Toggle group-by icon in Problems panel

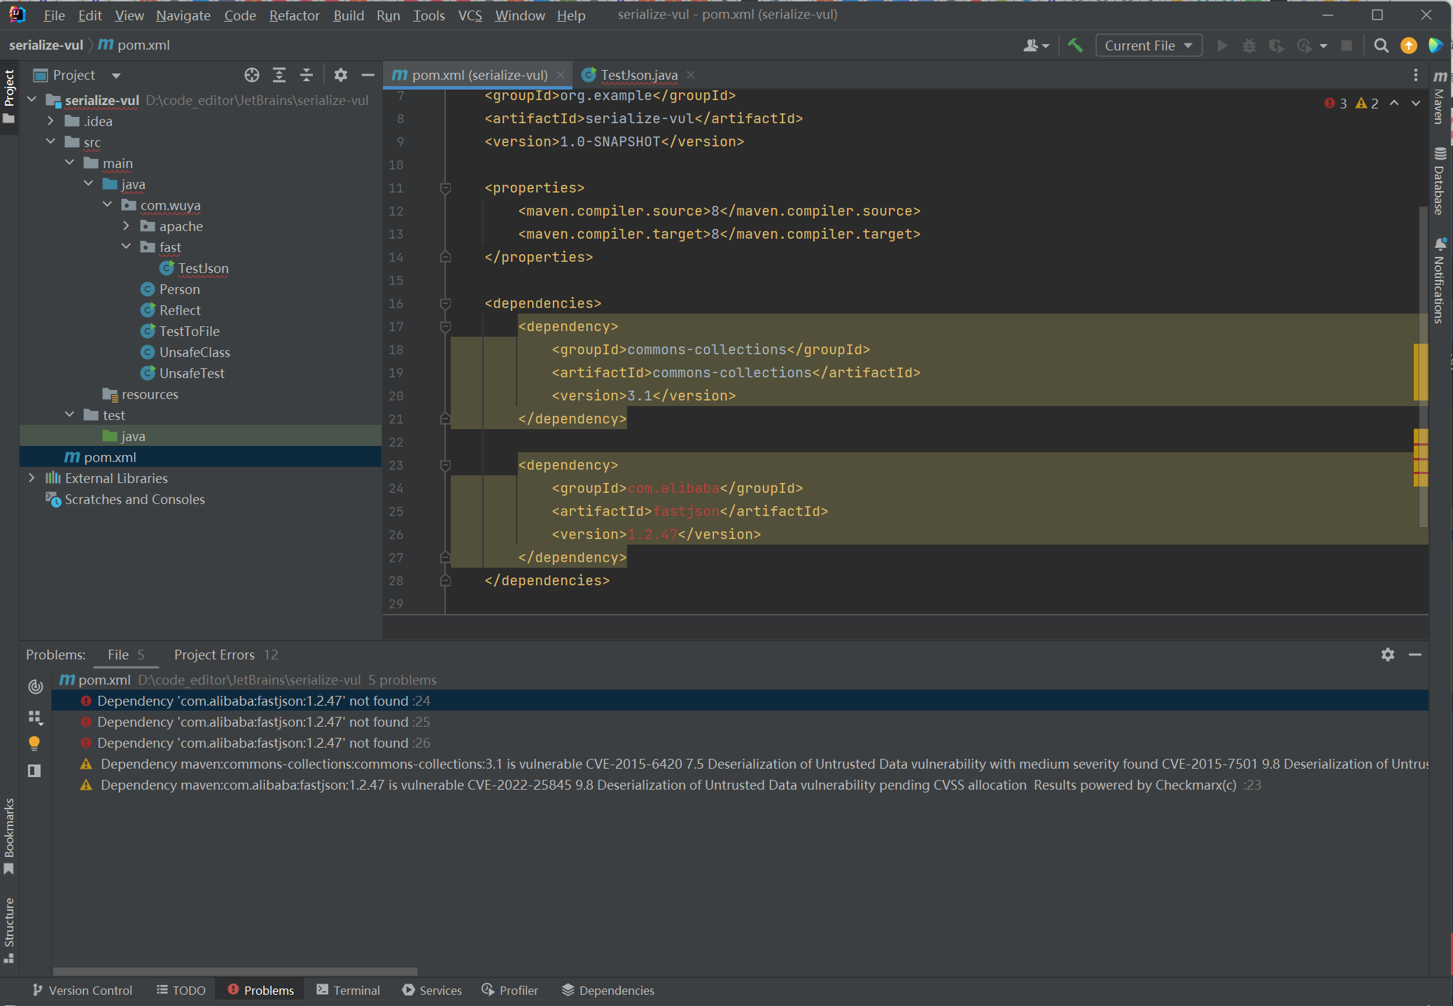(34, 717)
